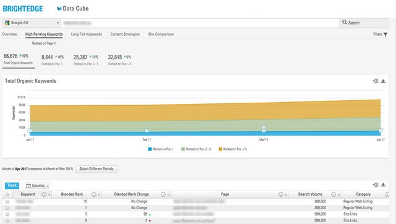Open the Google AU search engine dropdown
This screenshot has width=396, height=224.
(x=32, y=23)
